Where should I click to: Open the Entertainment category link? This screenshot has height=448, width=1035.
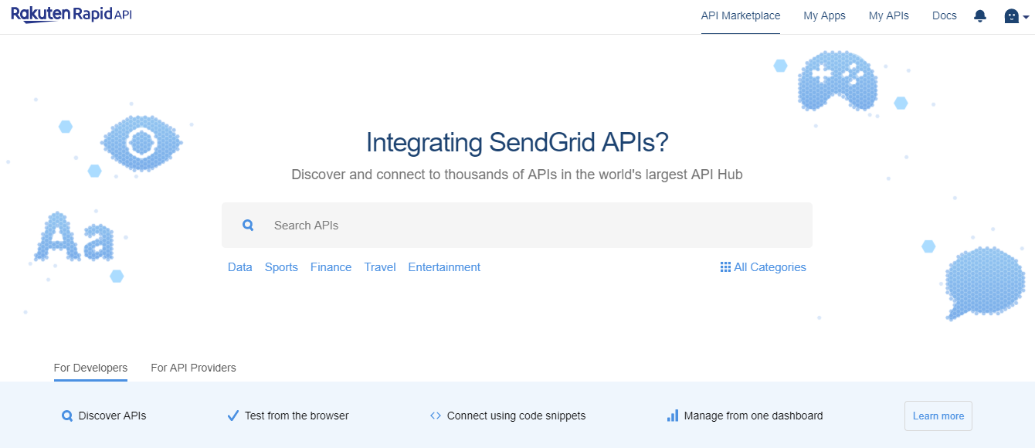point(444,267)
